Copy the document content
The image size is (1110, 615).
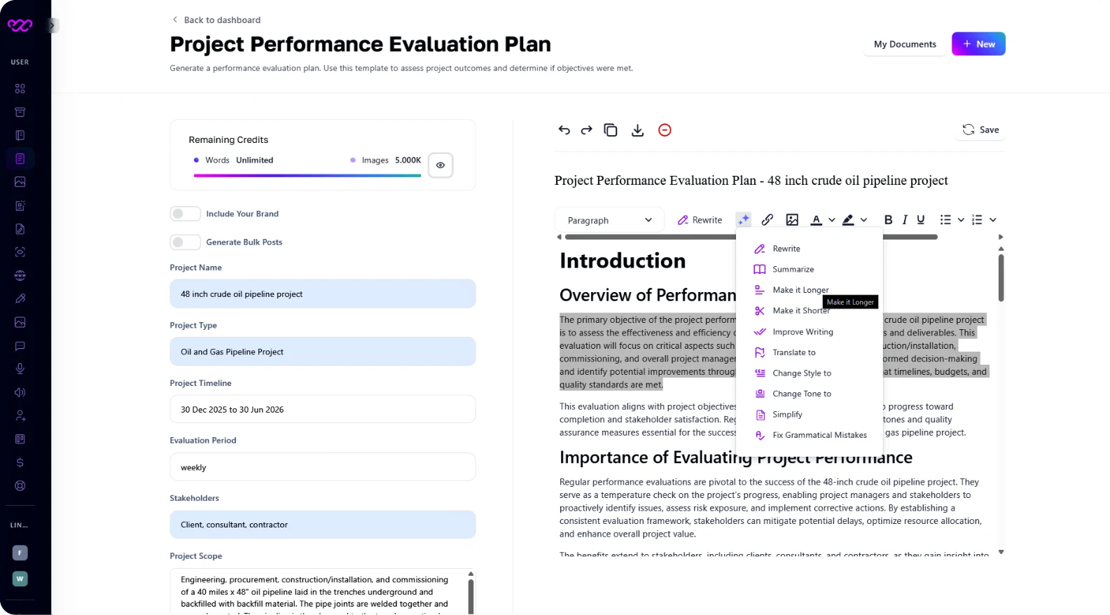tap(611, 130)
